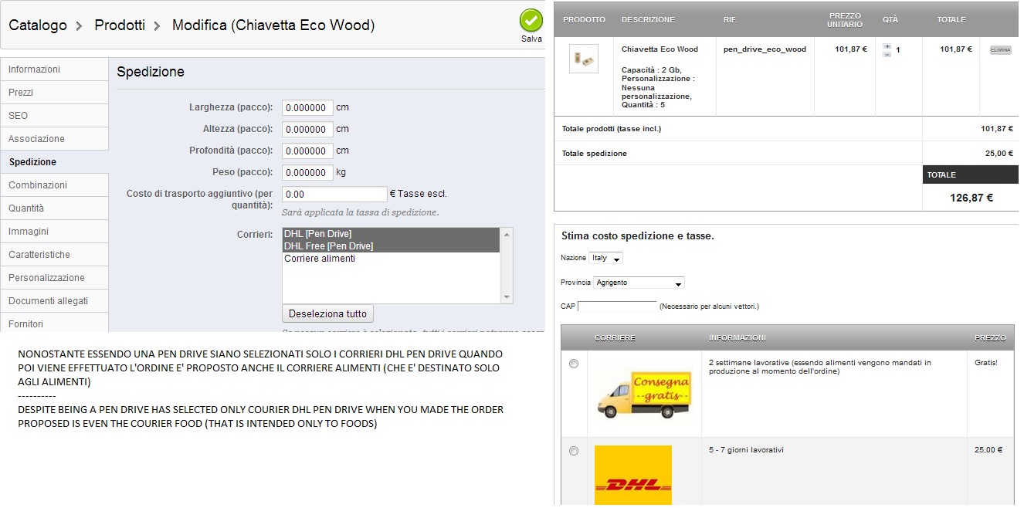The width and height of the screenshot is (1024, 508).
Task: Click the CAP postal code field
Action: [x=617, y=306]
